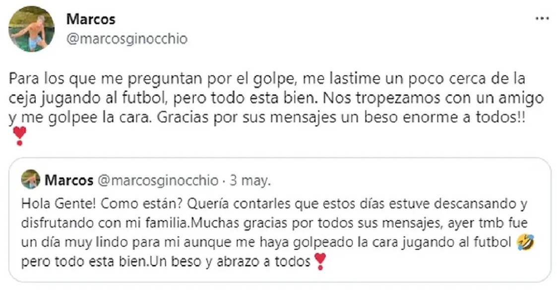The image size is (557, 292).
Task: Click the @marcosginocchio handle under the top name
Action: 126,39
